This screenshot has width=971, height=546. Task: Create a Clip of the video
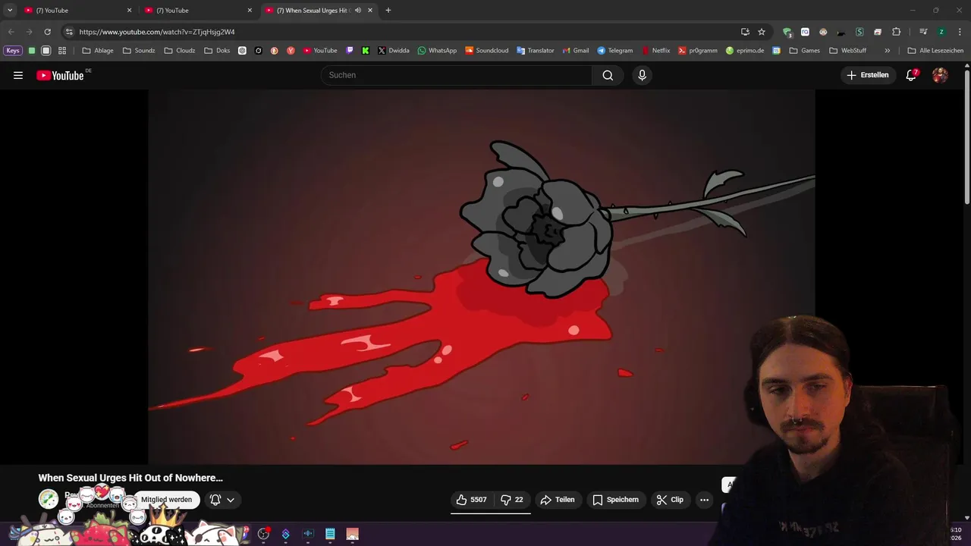tap(670, 500)
